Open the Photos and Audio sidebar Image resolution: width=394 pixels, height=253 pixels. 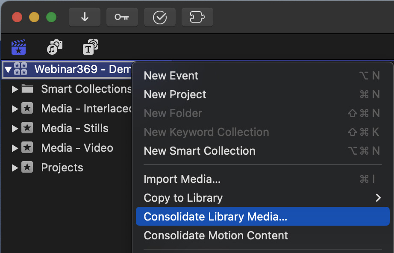55,47
